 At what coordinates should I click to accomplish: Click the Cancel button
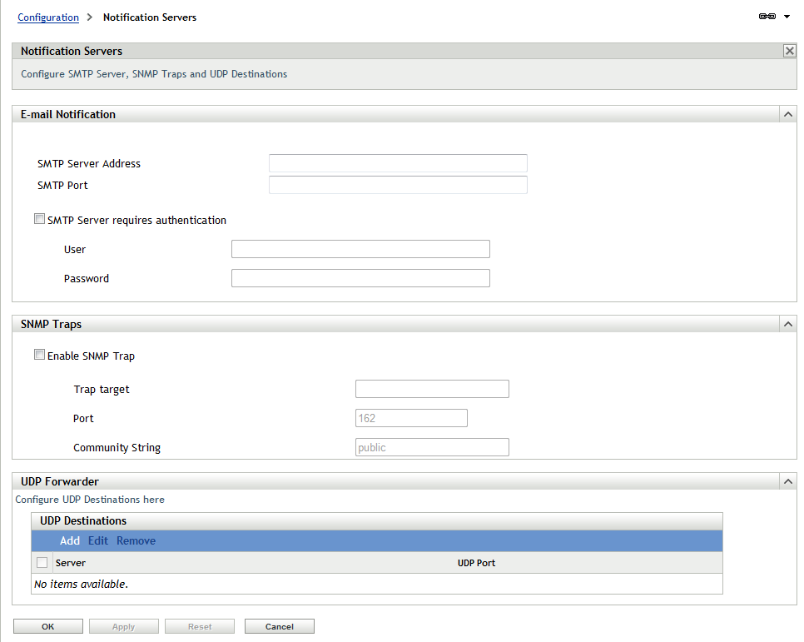pyautogui.click(x=279, y=625)
